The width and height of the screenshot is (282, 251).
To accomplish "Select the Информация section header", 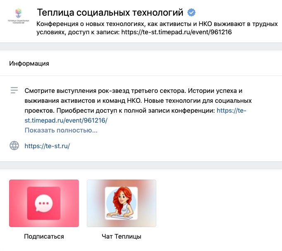I will (x=29, y=64).
